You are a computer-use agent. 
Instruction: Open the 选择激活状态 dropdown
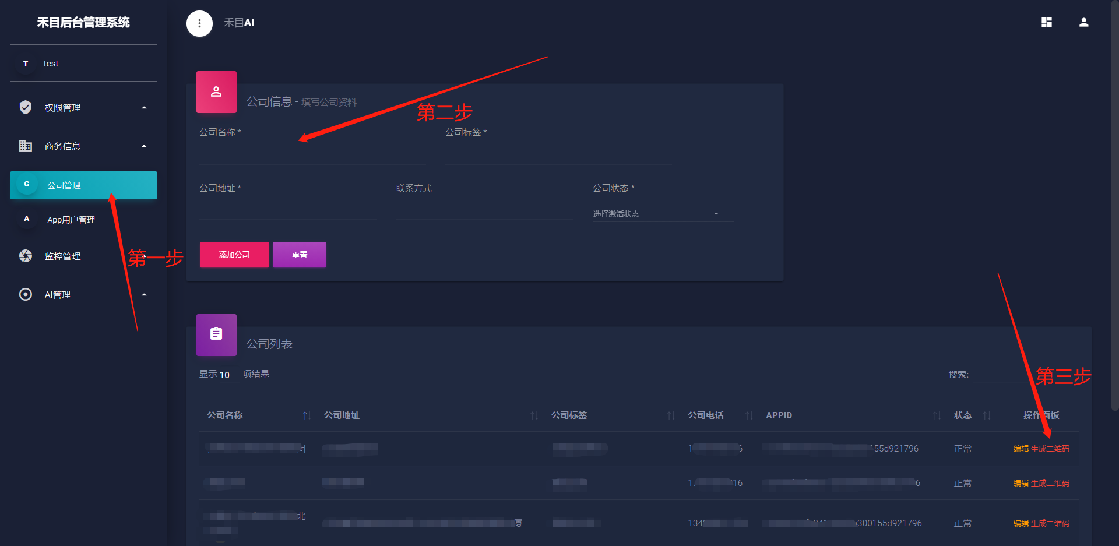tap(663, 214)
